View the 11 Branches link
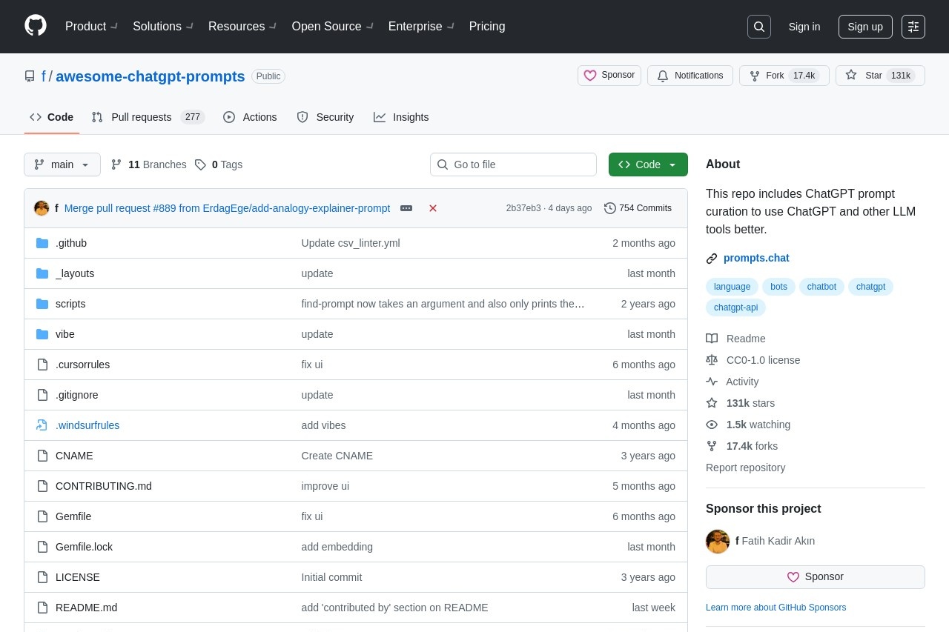The width and height of the screenshot is (949, 632). (x=149, y=164)
